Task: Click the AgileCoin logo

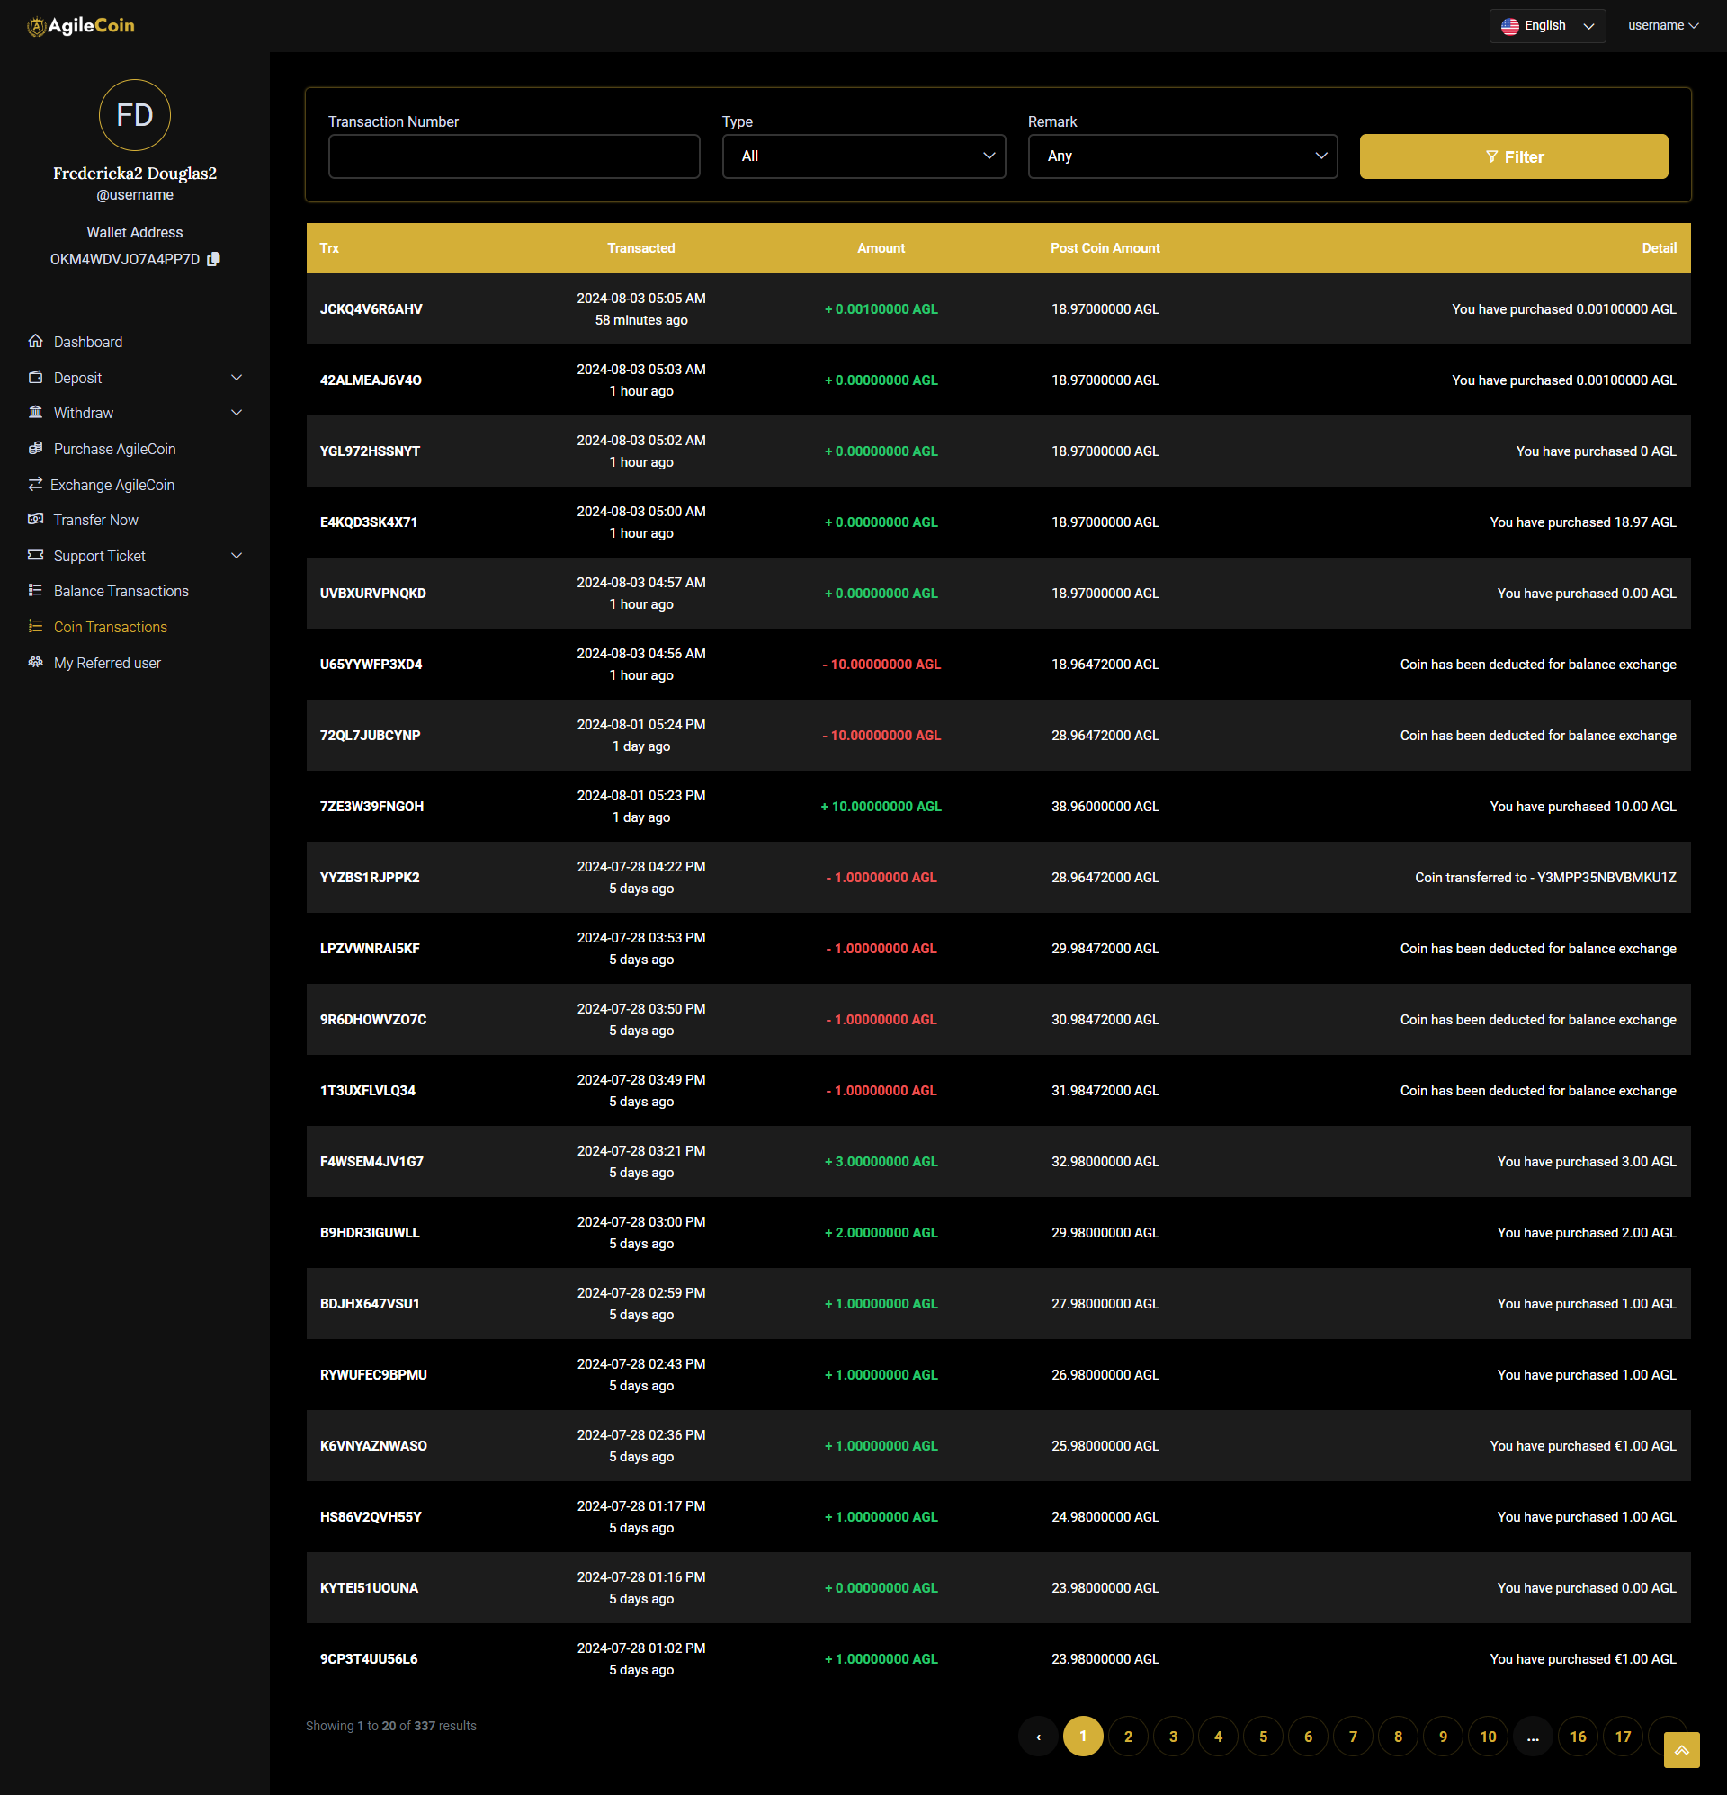Action: click(x=82, y=26)
